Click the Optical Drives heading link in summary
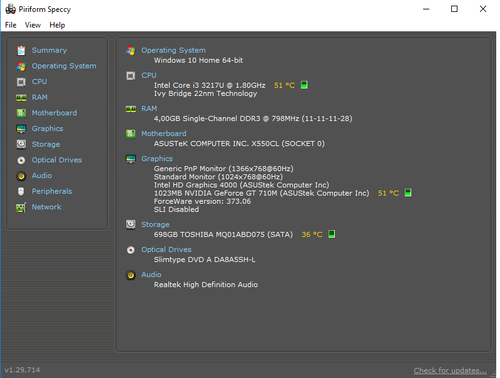The width and height of the screenshot is (500, 378). [x=166, y=249]
